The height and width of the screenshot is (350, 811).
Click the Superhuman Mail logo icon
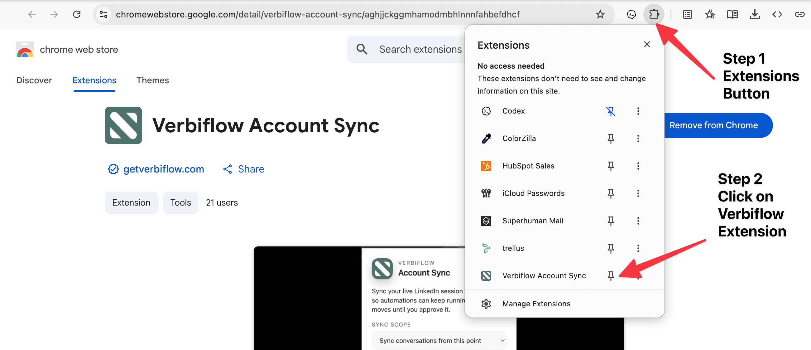(x=486, y=221)
